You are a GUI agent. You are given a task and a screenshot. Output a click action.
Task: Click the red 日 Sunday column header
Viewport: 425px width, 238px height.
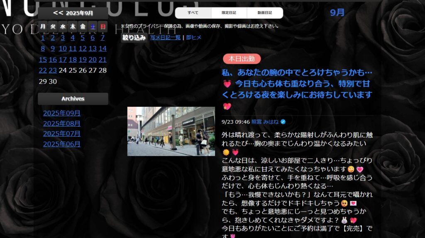[x=103, y=26]
